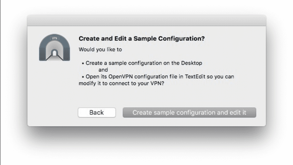This screenshot has width=293, height=165.
Task: Click the standalone word and between bullets
Action: 103,70
